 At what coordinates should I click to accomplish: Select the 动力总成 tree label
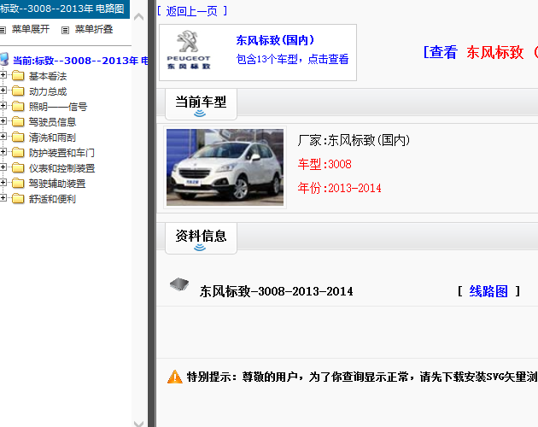pyautogui.click(x=48, y=91)
